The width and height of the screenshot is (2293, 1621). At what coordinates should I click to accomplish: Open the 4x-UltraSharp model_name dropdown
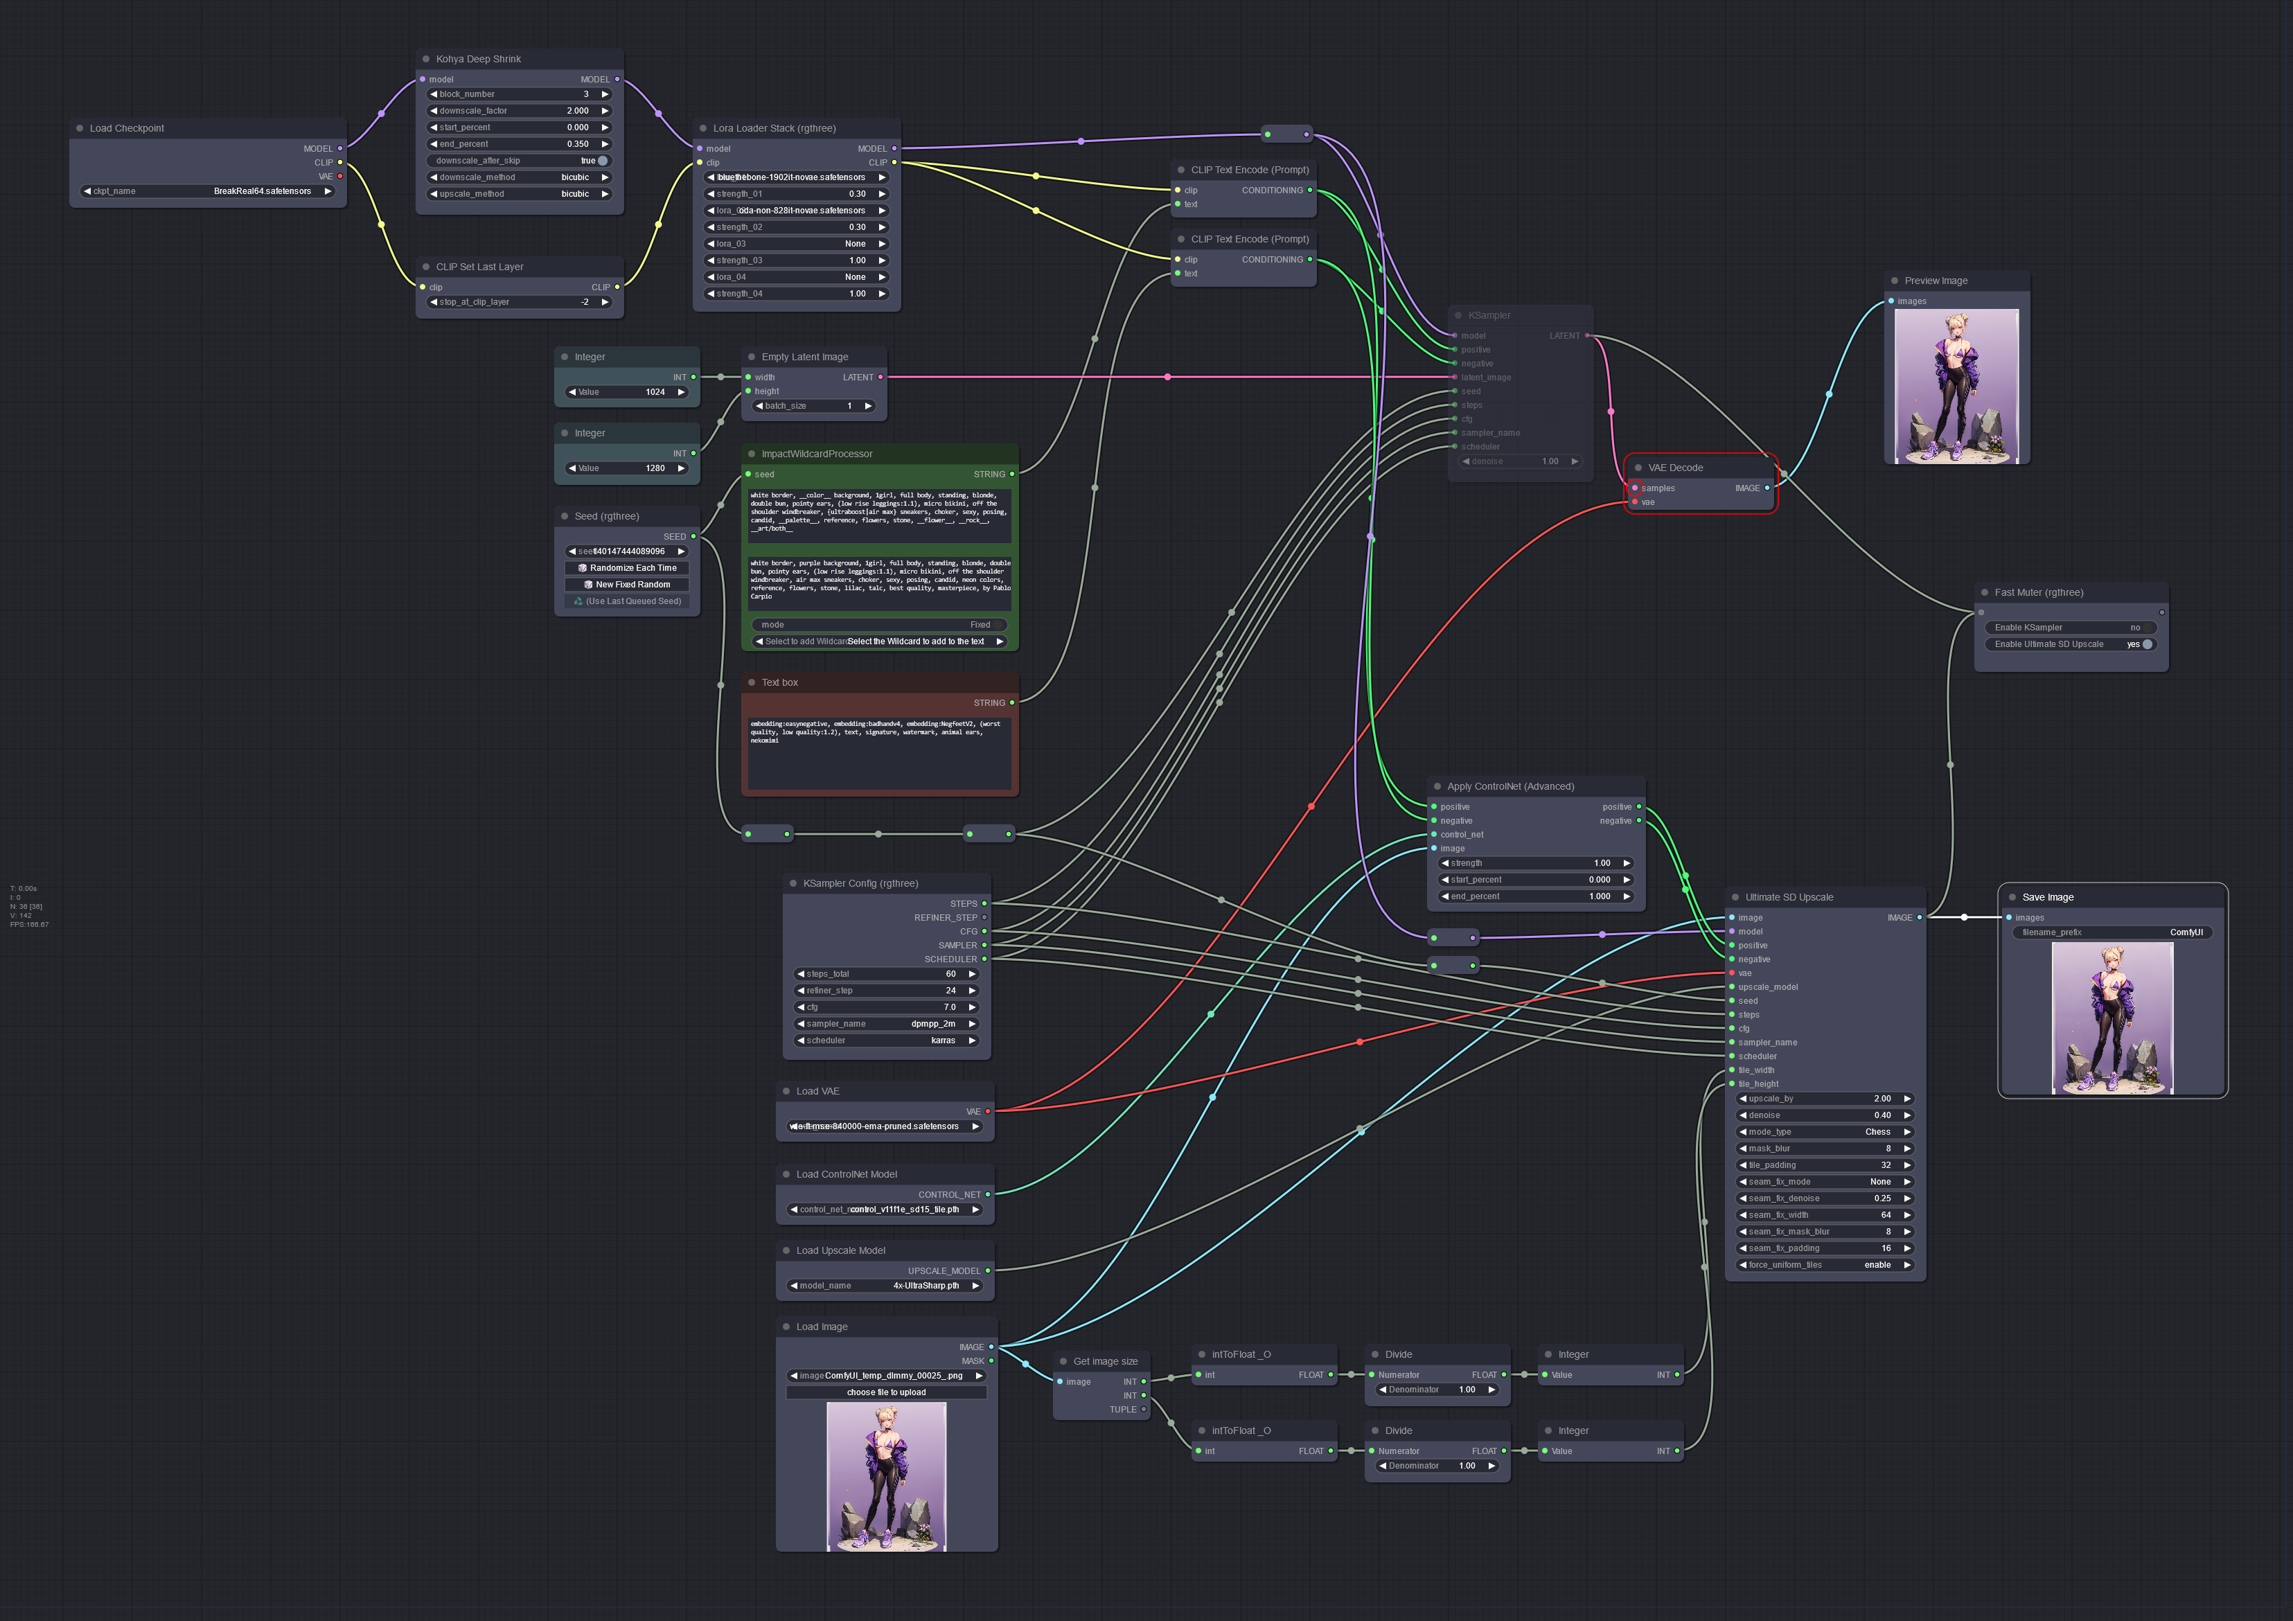[x=885, y=1286]
